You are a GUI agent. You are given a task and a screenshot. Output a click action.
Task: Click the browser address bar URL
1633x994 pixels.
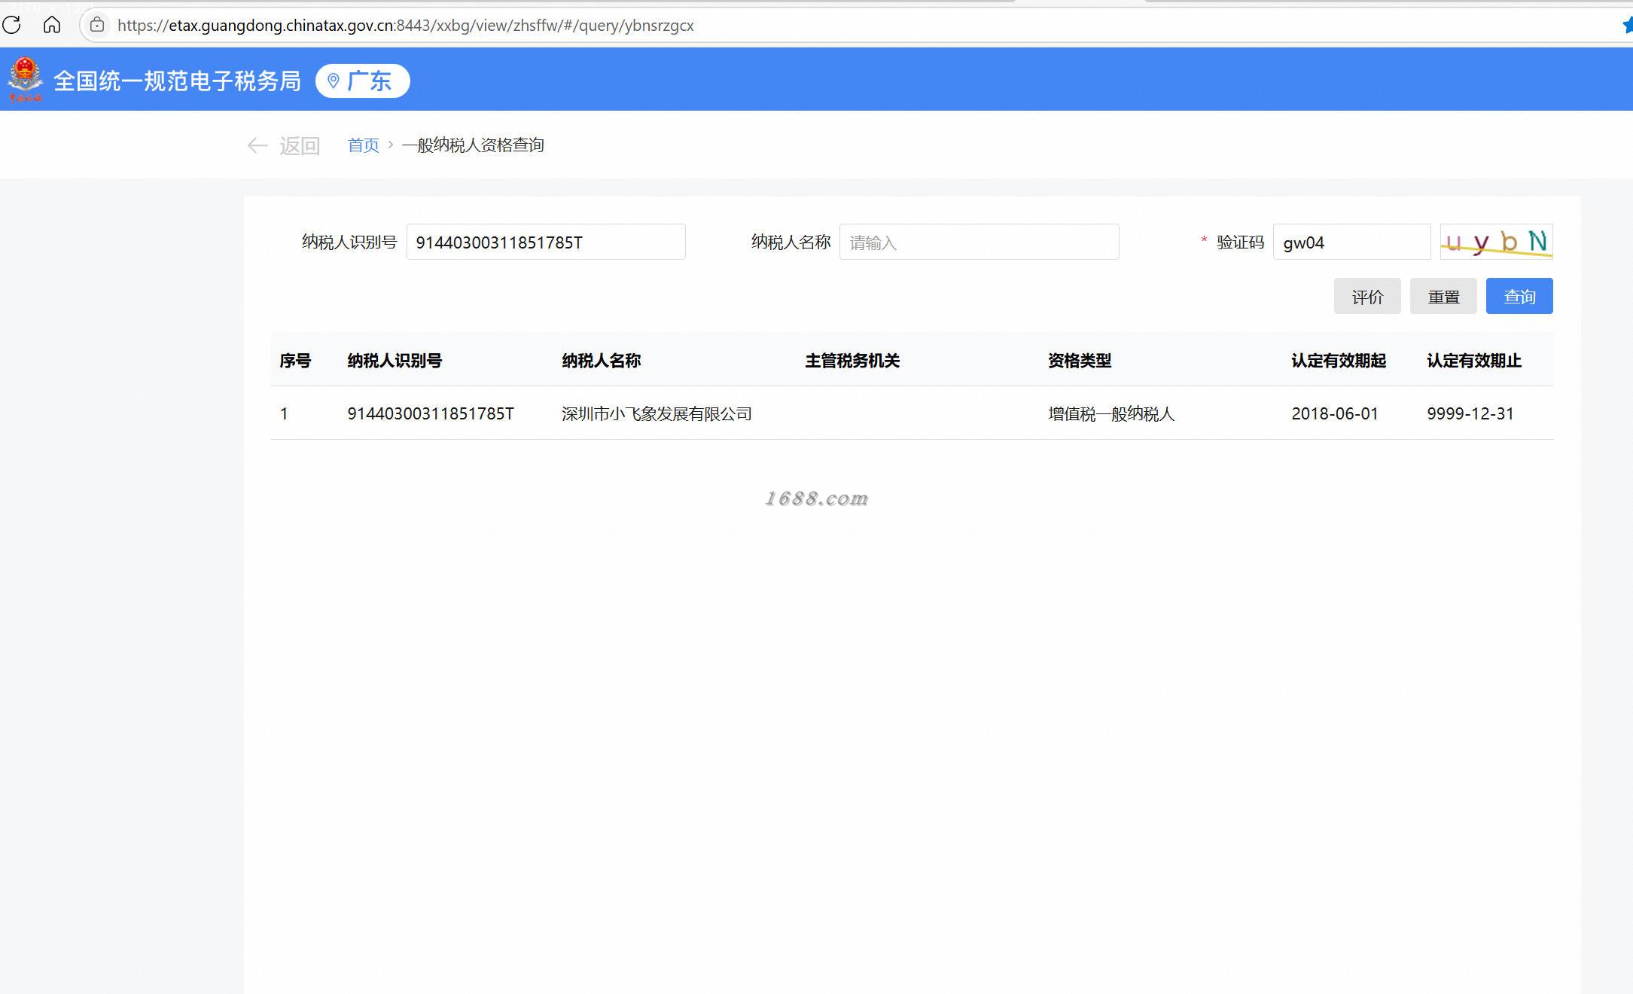tap(405, 26)
